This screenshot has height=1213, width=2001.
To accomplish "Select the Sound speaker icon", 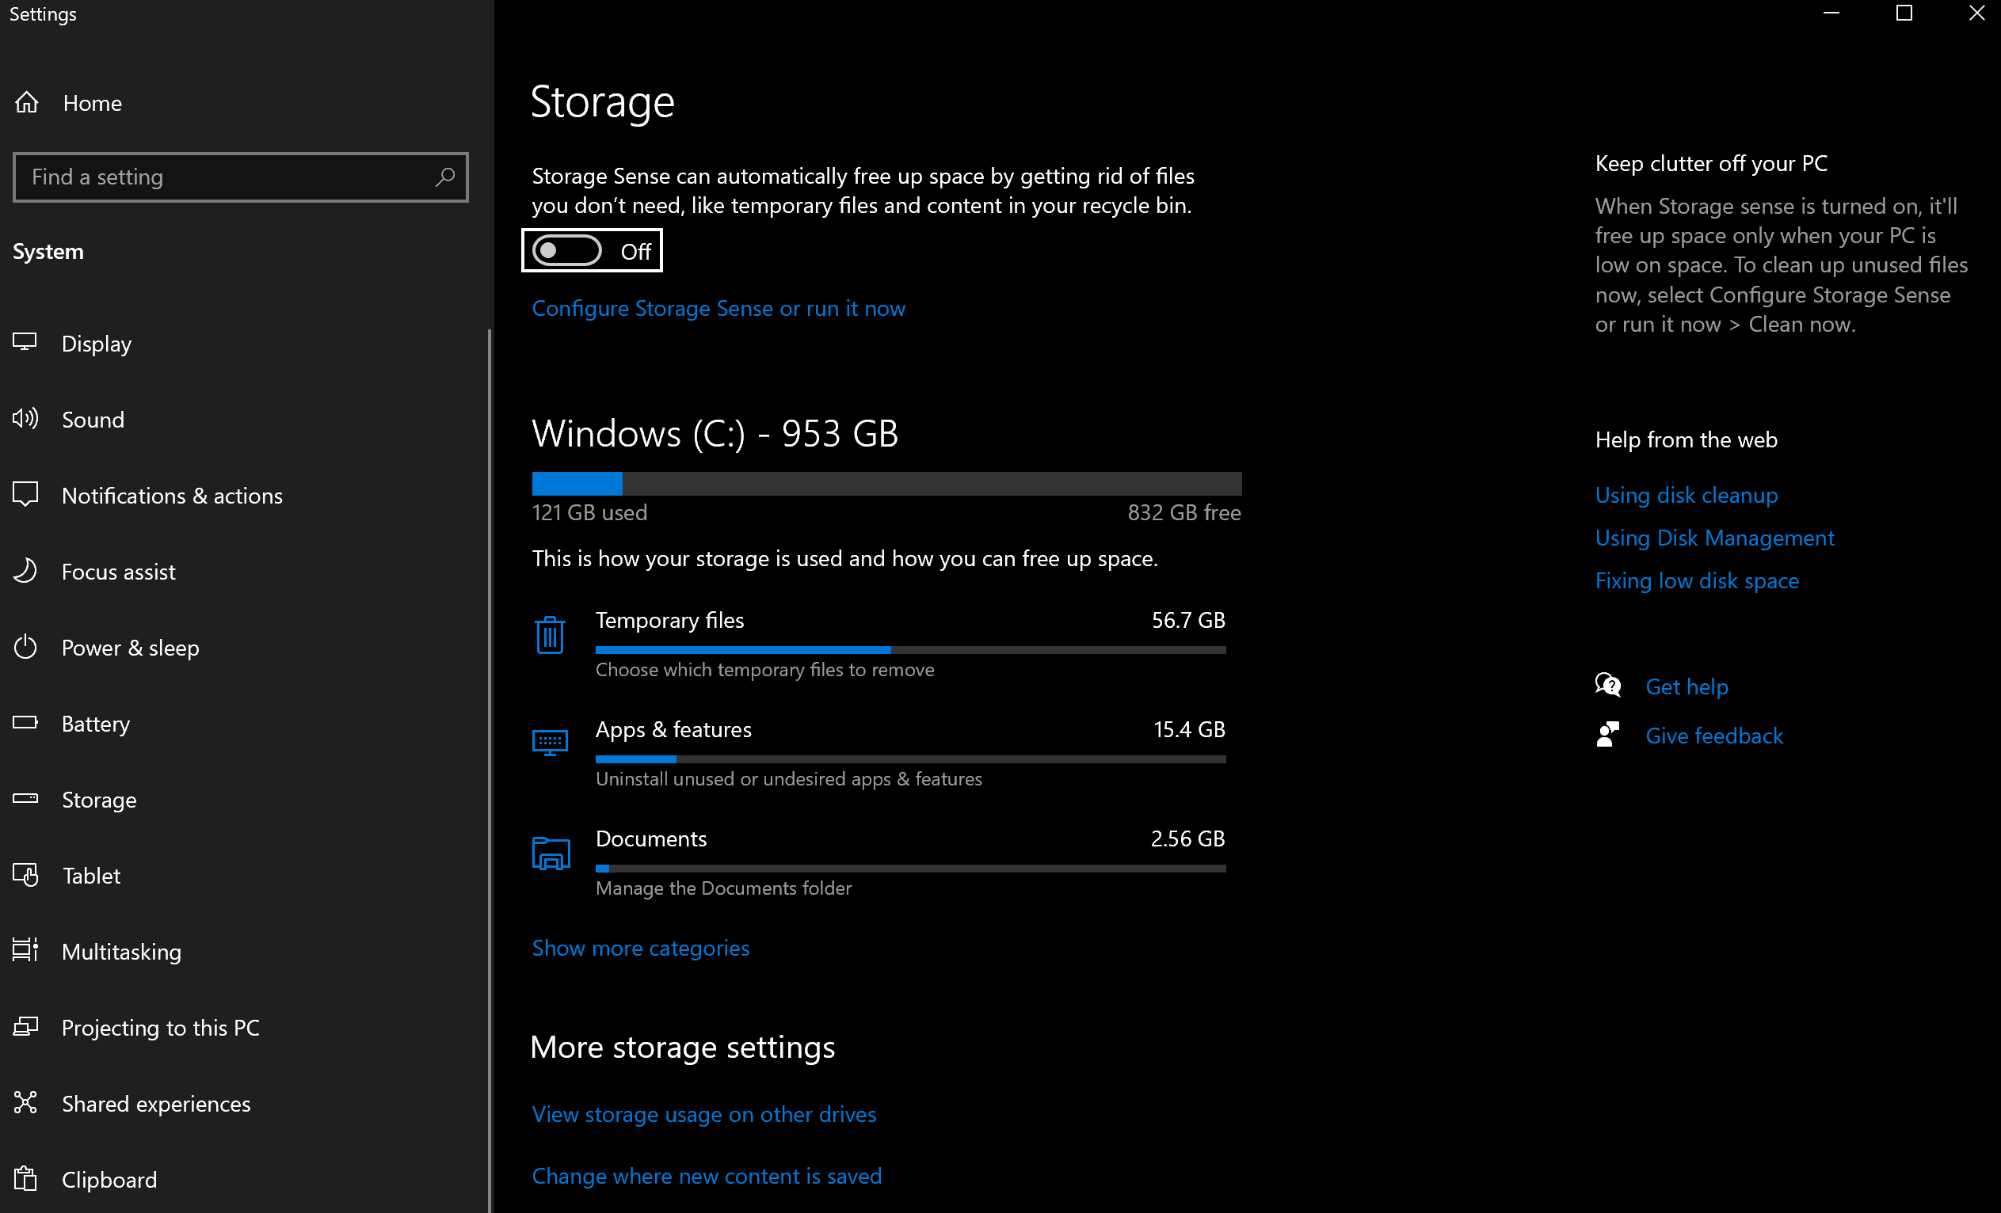I will pyautogui.click(x=25, y=419).
